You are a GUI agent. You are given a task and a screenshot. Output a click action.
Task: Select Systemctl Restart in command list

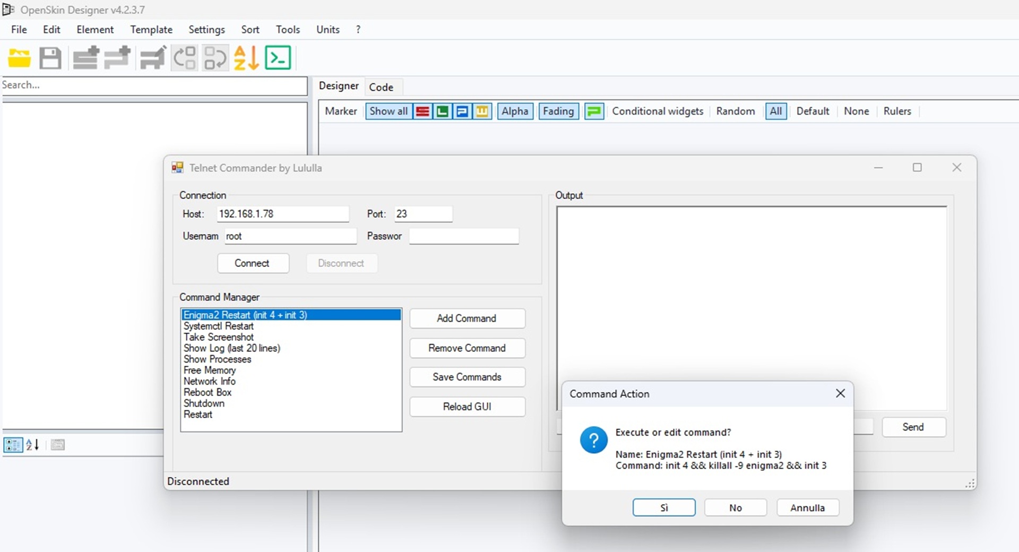[x=291, y=326]
